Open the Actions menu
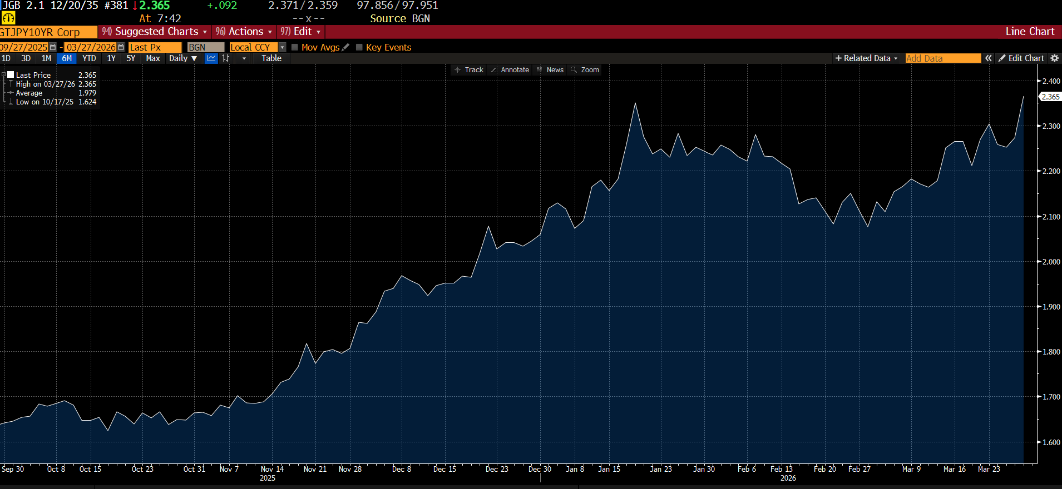Viewport: 1062px width, 489px height. coord(244,32)
